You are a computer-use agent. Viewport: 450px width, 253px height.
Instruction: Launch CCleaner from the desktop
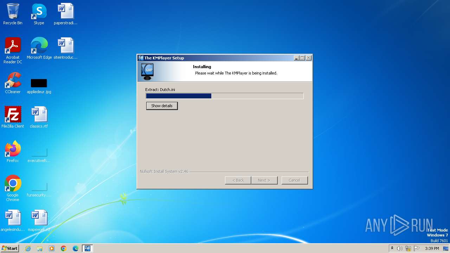point(13,83)
